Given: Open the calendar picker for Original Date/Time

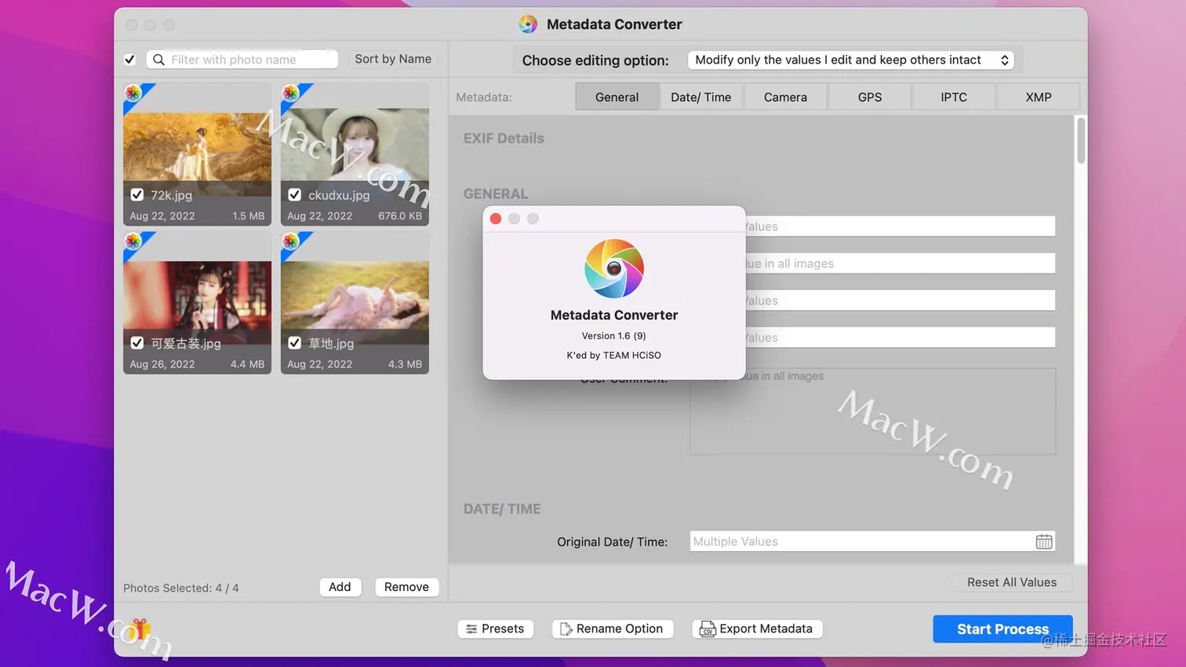Looking at the screenshot, I should point(1044,542).
